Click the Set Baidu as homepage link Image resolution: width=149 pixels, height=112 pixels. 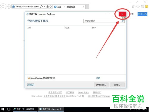55,92
